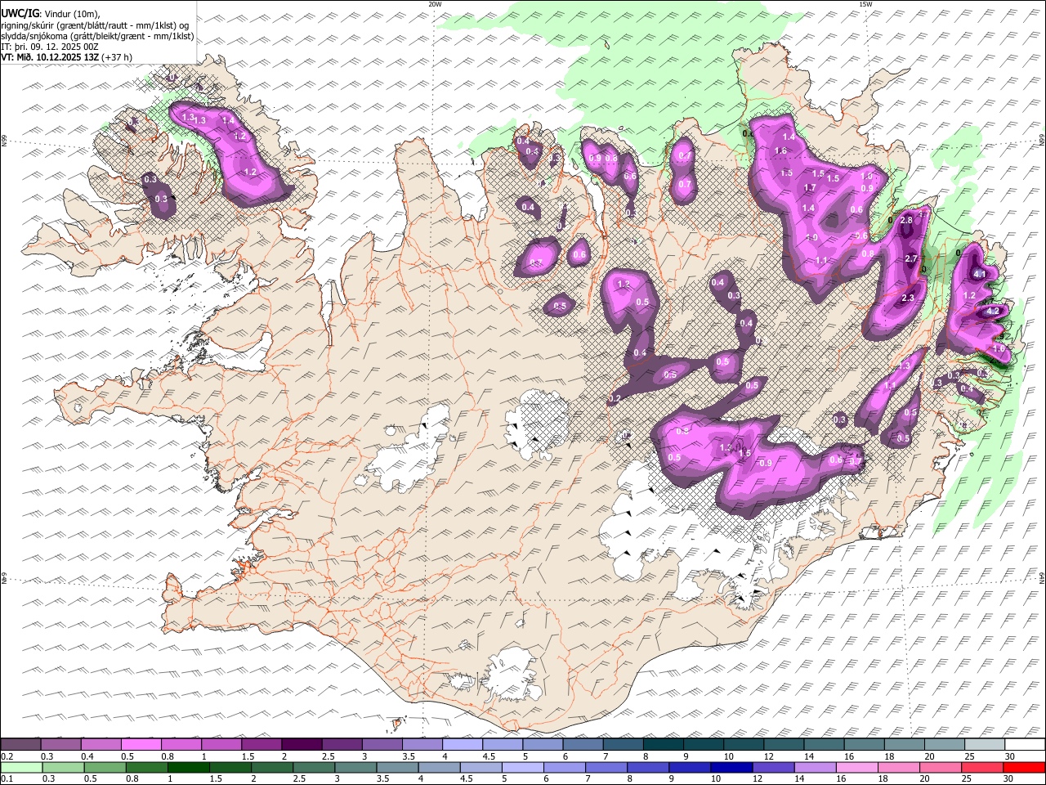Click the initial time line 'IT: þri. 09. 12. 2025 00Z'

pyautogui.click(x=50, y=47)
